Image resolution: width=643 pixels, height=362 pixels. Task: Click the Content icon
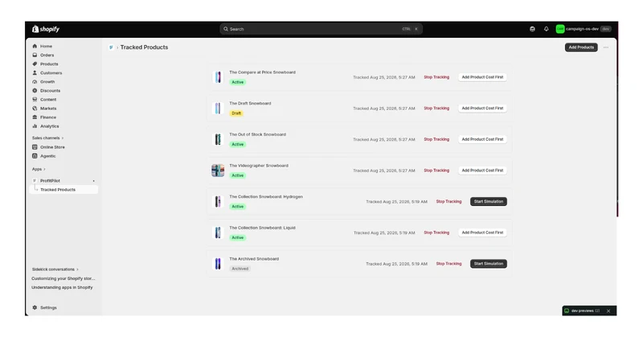click(35, 99)
